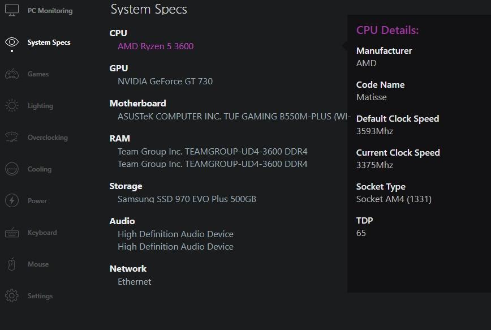Click the Motherboard section heading
This screenshot has width=491, height=330.
138,104
